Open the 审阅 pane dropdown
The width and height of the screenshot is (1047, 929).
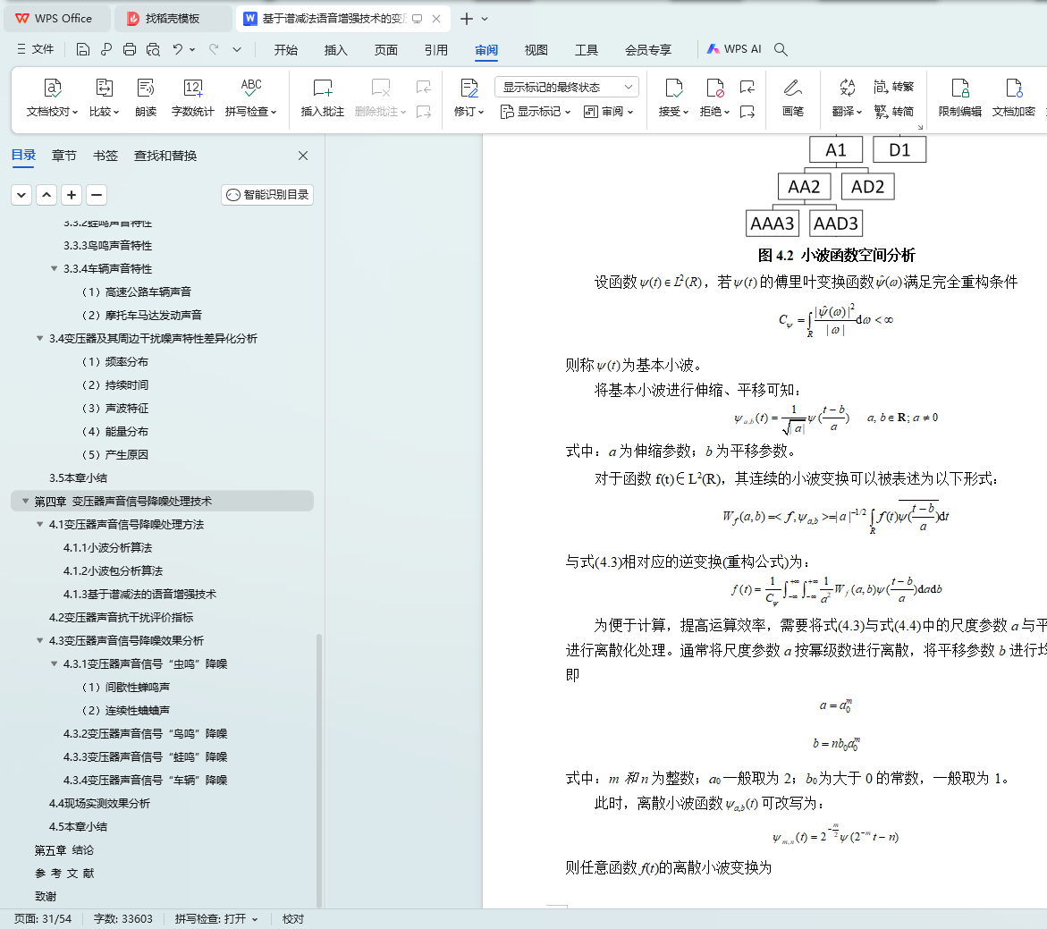[x=608, y=112]
